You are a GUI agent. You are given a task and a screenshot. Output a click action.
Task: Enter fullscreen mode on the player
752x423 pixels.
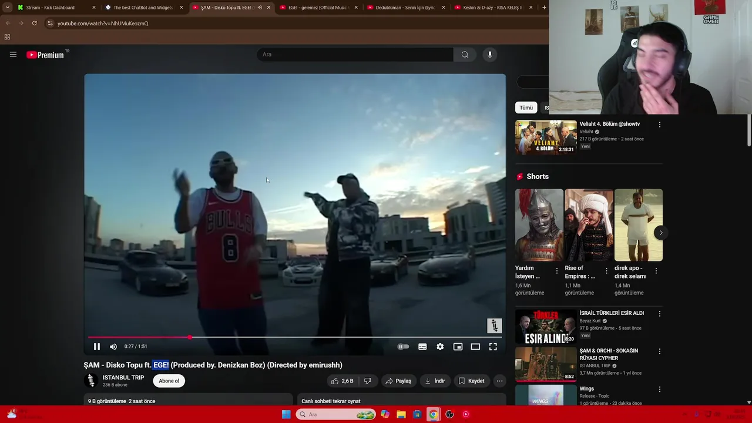pos(493,347)
